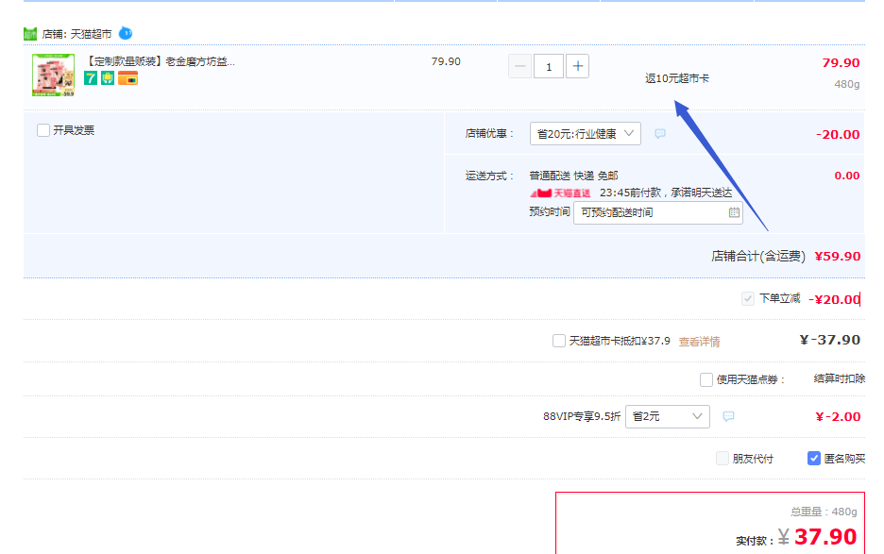Open the calendar icon in the delivery time field

734,212
